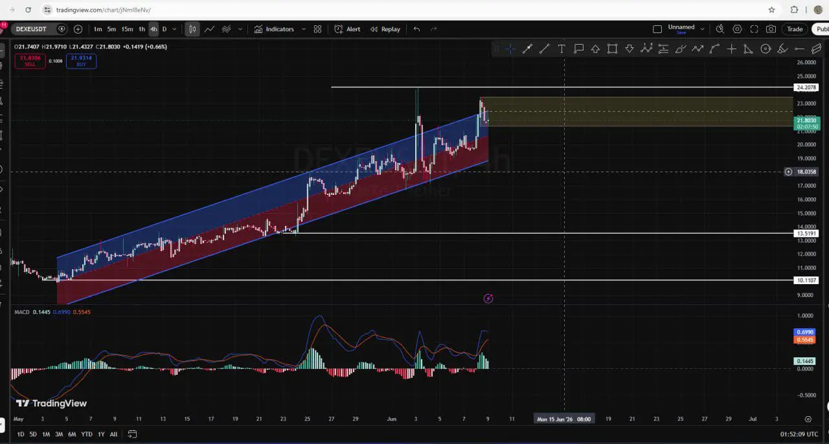Bookmark page with browser star icon
The width and height of the screenshot is (829, 444).
(771, 10)
